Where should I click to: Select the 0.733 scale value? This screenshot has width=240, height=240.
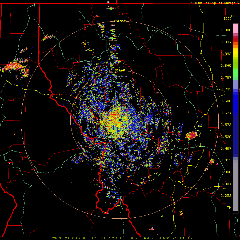tap(226, 89)
